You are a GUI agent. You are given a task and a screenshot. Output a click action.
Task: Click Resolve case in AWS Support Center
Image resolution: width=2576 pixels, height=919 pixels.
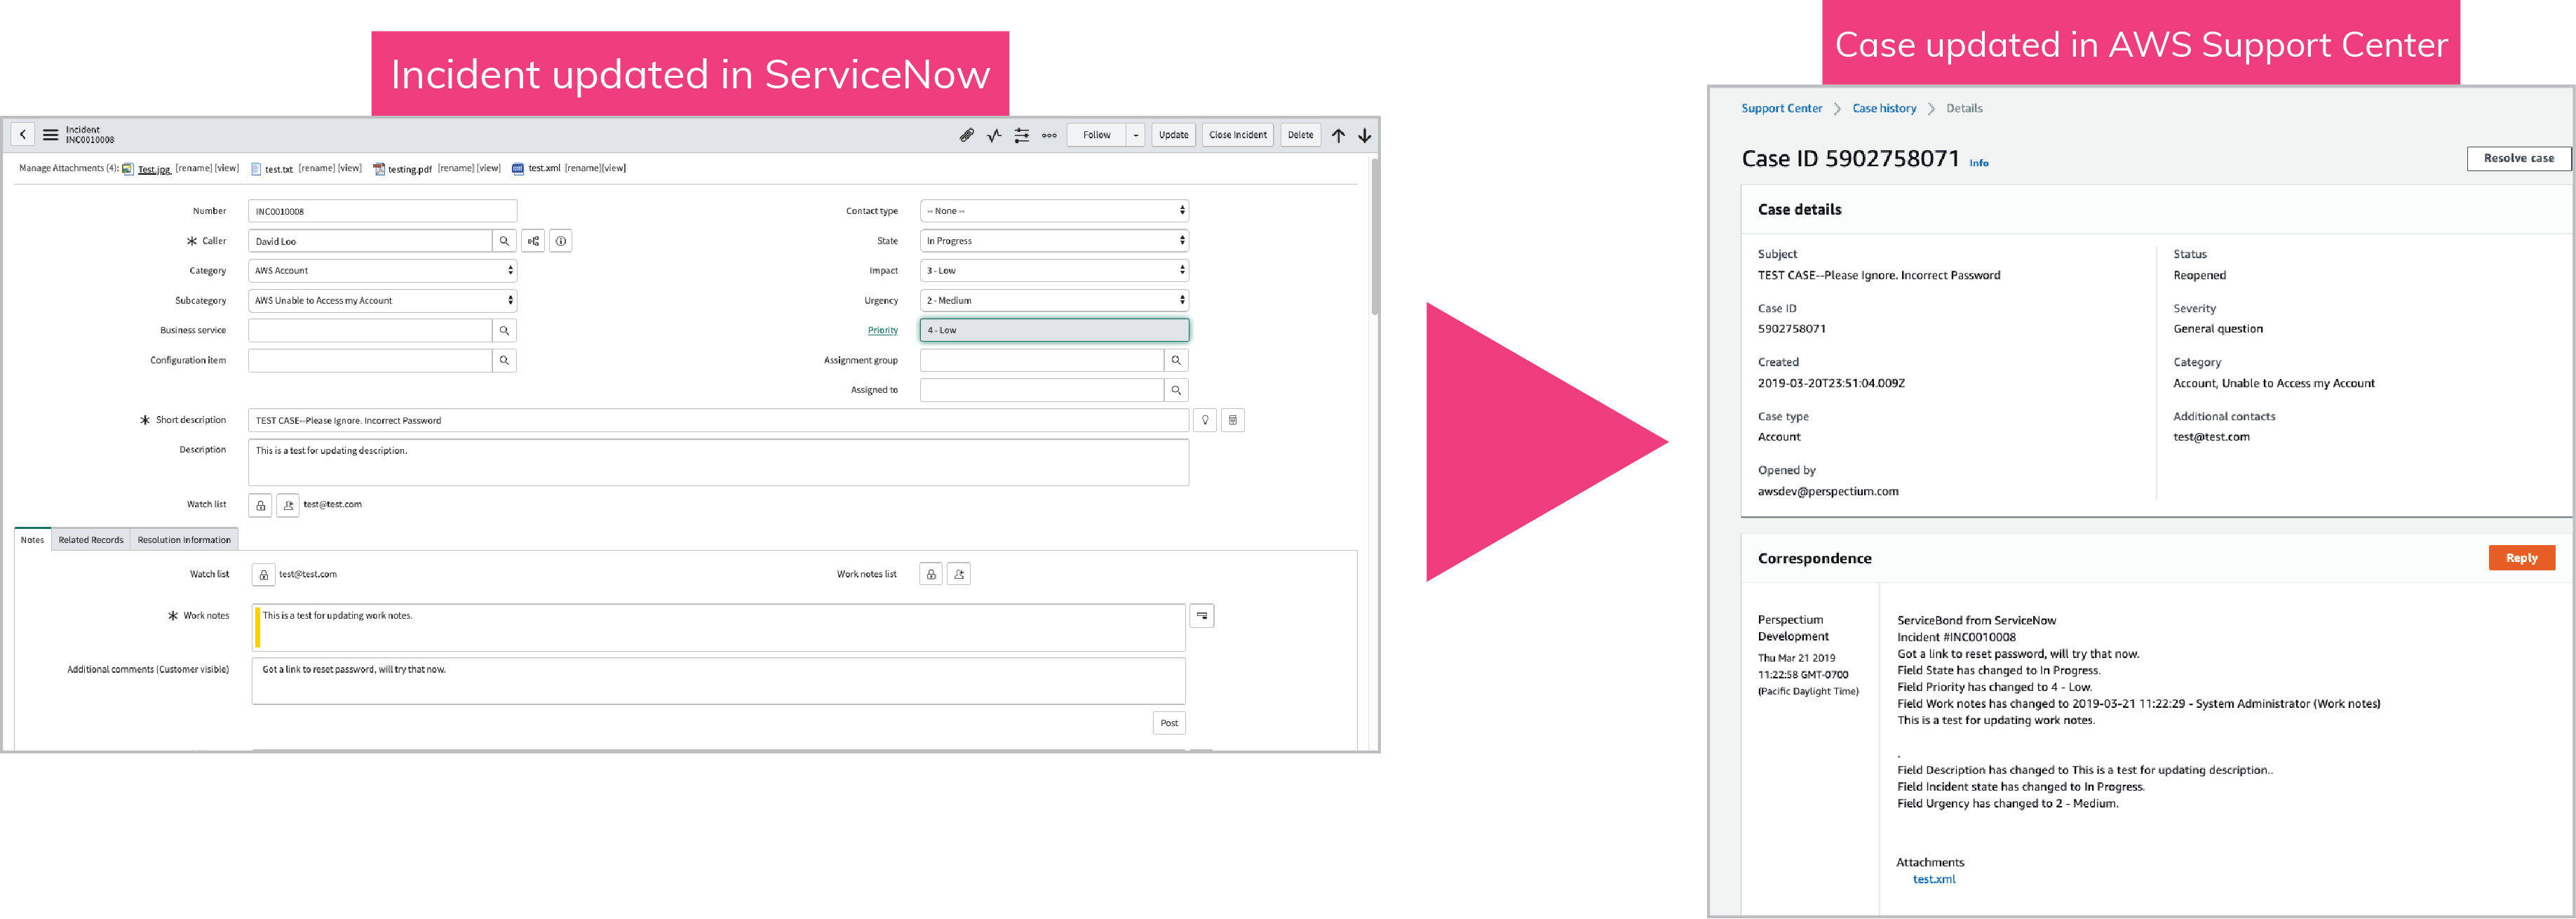[2518, 158]
